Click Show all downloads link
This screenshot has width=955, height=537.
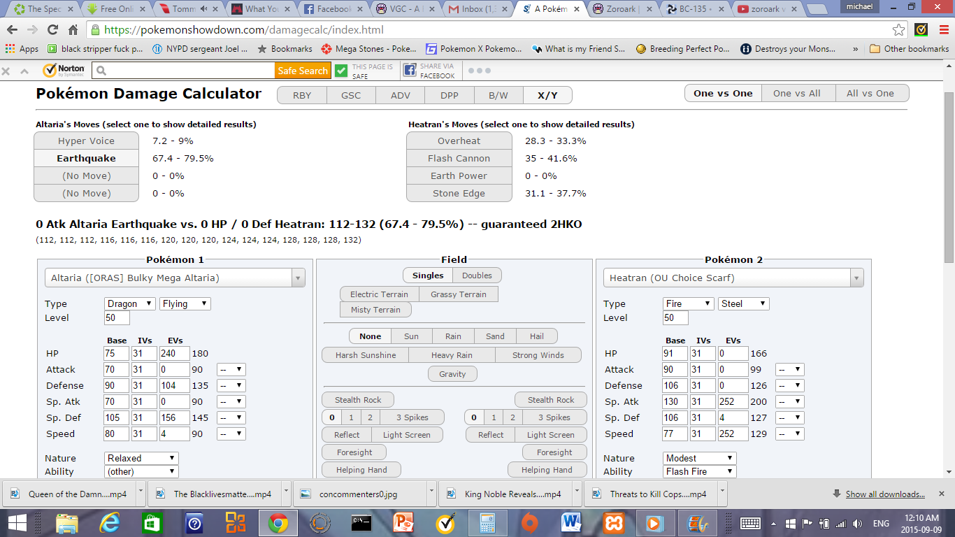885,494
